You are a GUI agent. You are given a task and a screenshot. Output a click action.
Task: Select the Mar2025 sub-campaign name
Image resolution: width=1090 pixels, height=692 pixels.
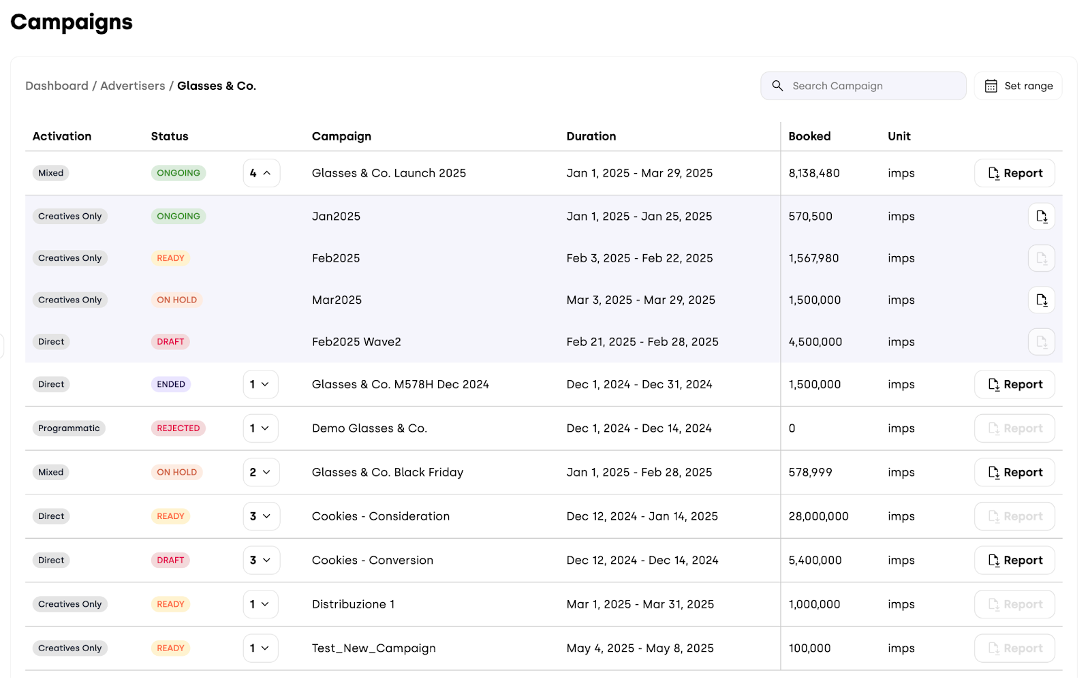[337, 300]
